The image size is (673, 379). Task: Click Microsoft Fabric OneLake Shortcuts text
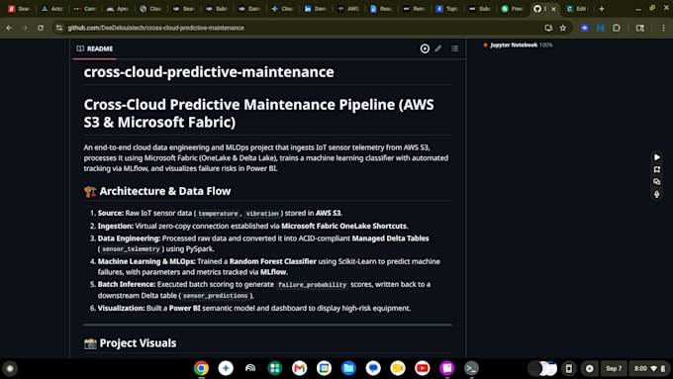click(x=343, y=226)
